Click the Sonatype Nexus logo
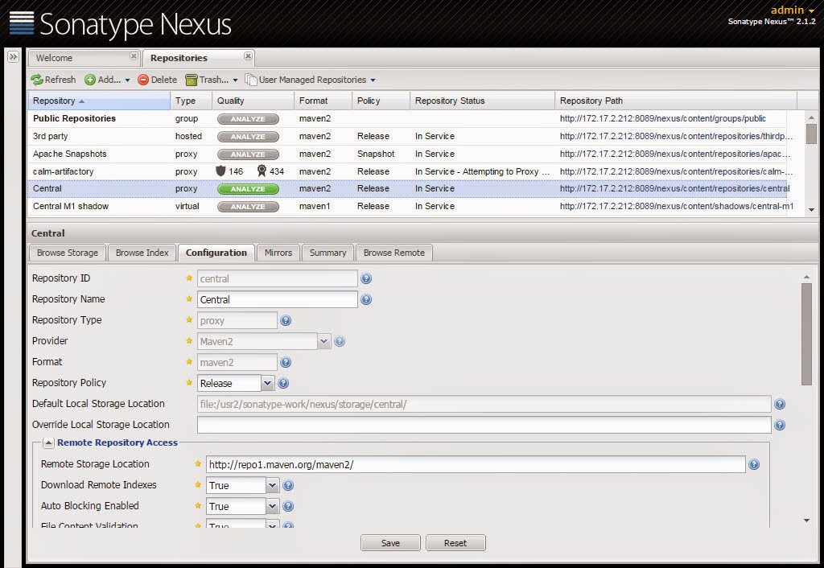 click(121, 23)
